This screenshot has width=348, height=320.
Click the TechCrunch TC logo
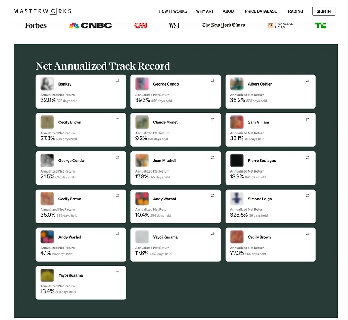(x=321, y=25)
